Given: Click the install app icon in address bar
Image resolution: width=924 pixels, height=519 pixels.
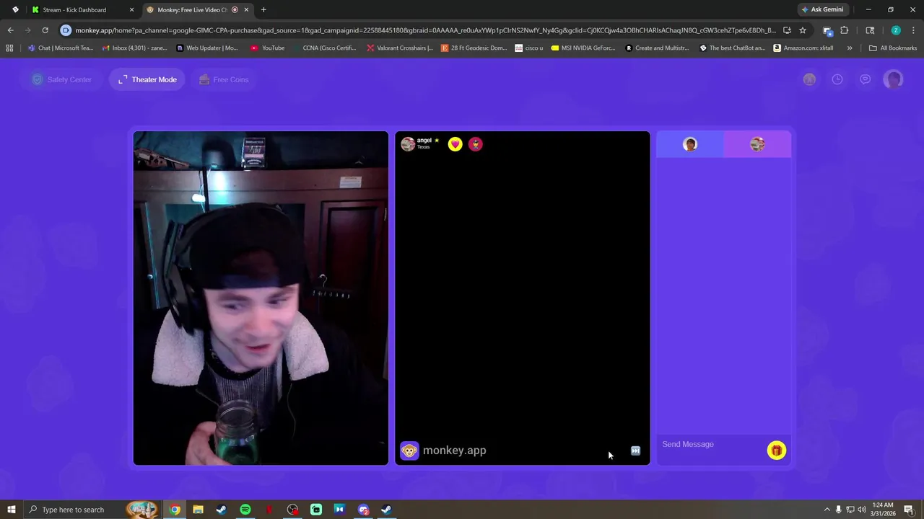Looking at the screenshot, I should pos(787,30).
